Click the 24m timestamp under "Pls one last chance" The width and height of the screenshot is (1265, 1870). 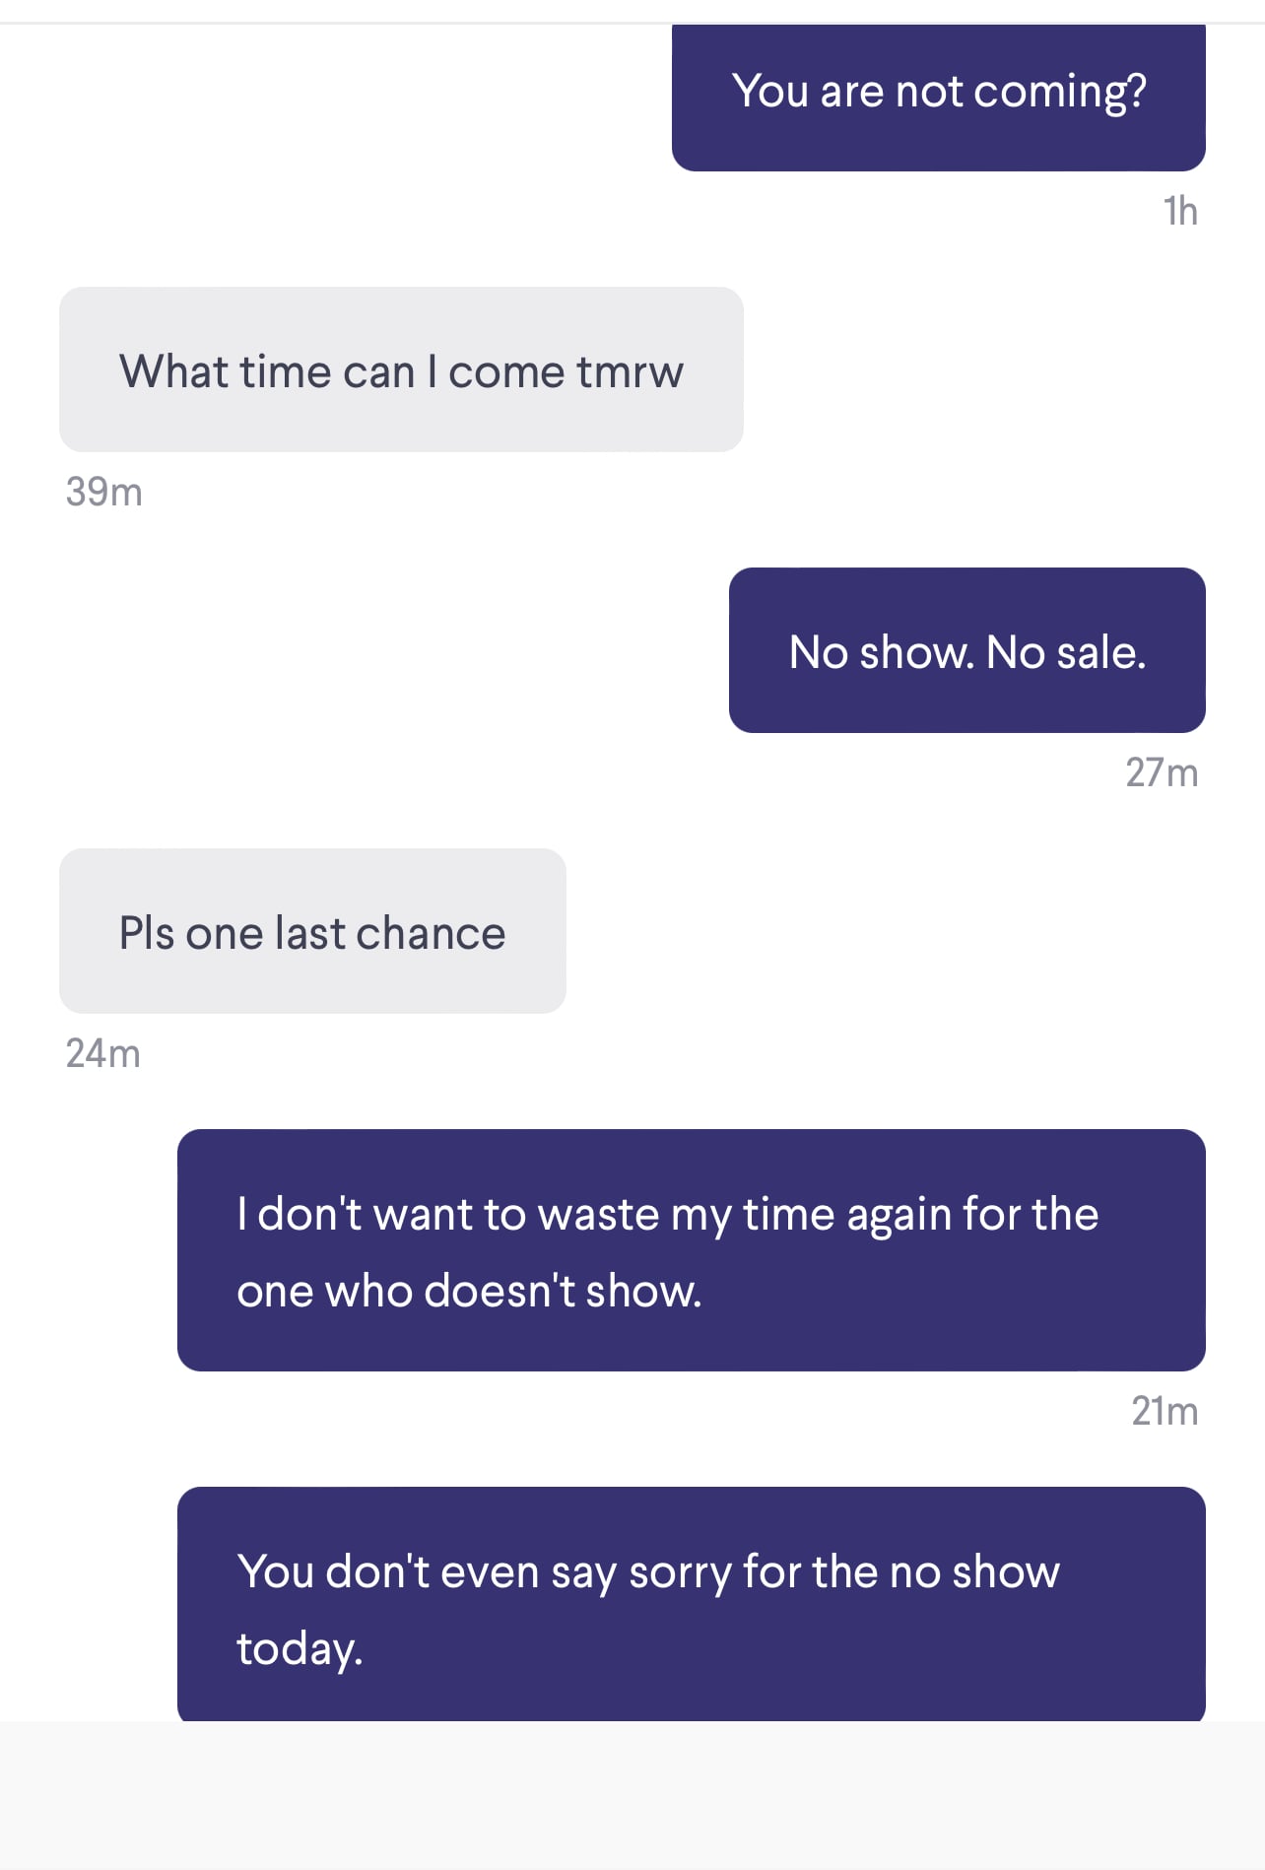click(x=102, y=1053)
